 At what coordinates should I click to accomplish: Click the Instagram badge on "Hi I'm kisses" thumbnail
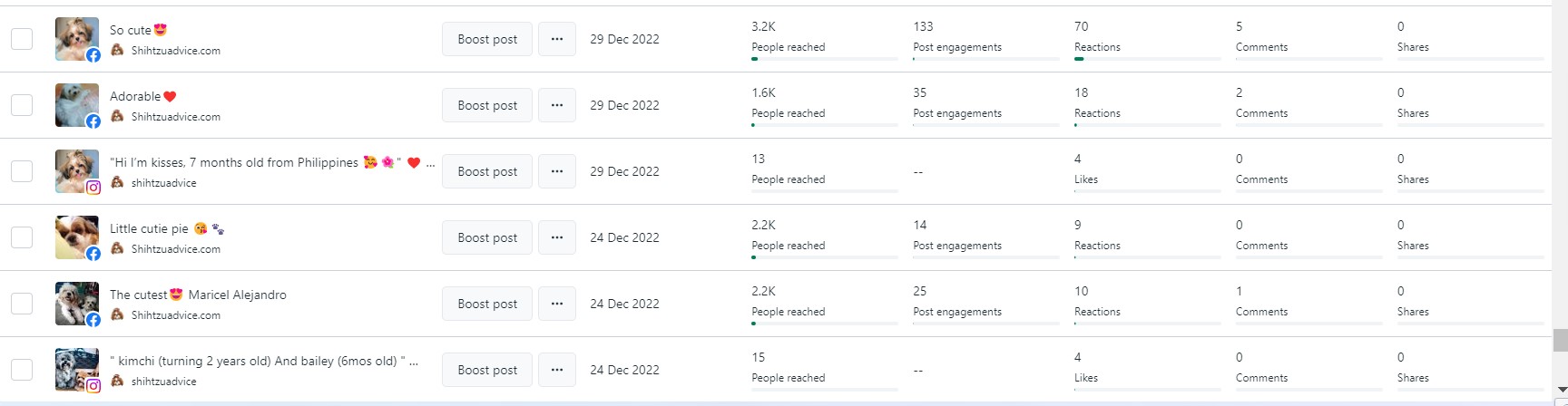pyautogui.click(x=93, y=188)
